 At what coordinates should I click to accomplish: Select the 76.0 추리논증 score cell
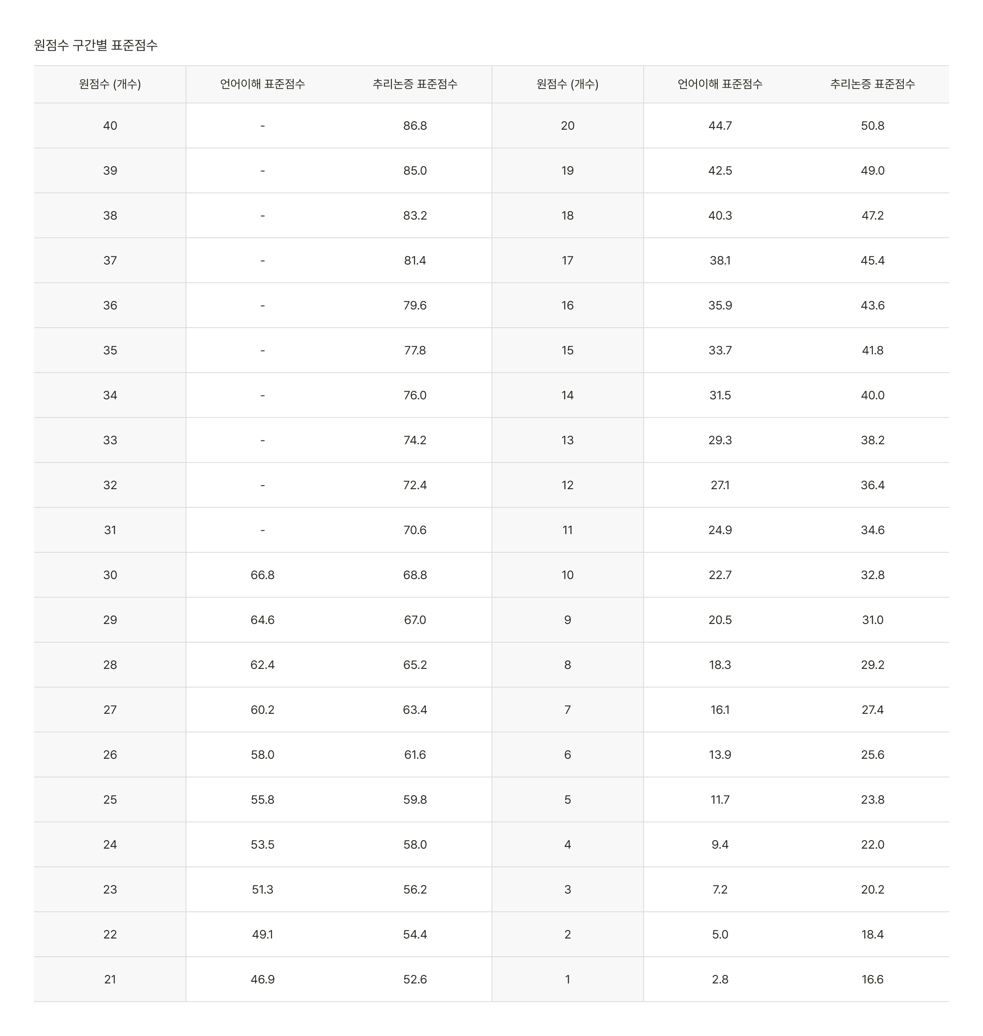coord(415,395)
